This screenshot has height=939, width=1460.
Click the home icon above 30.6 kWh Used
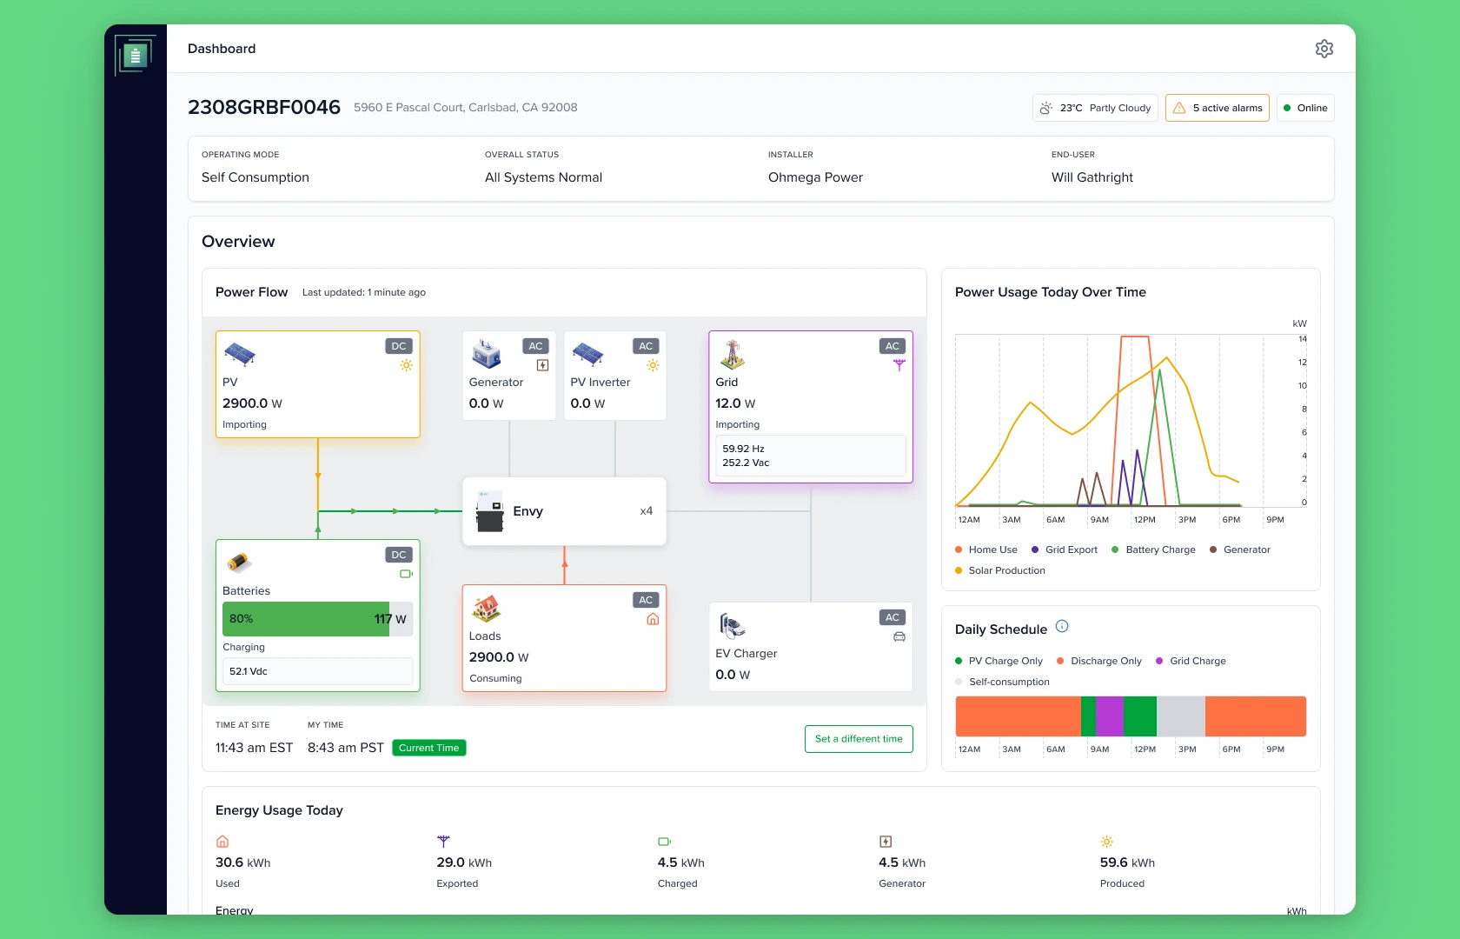point(222,842)
